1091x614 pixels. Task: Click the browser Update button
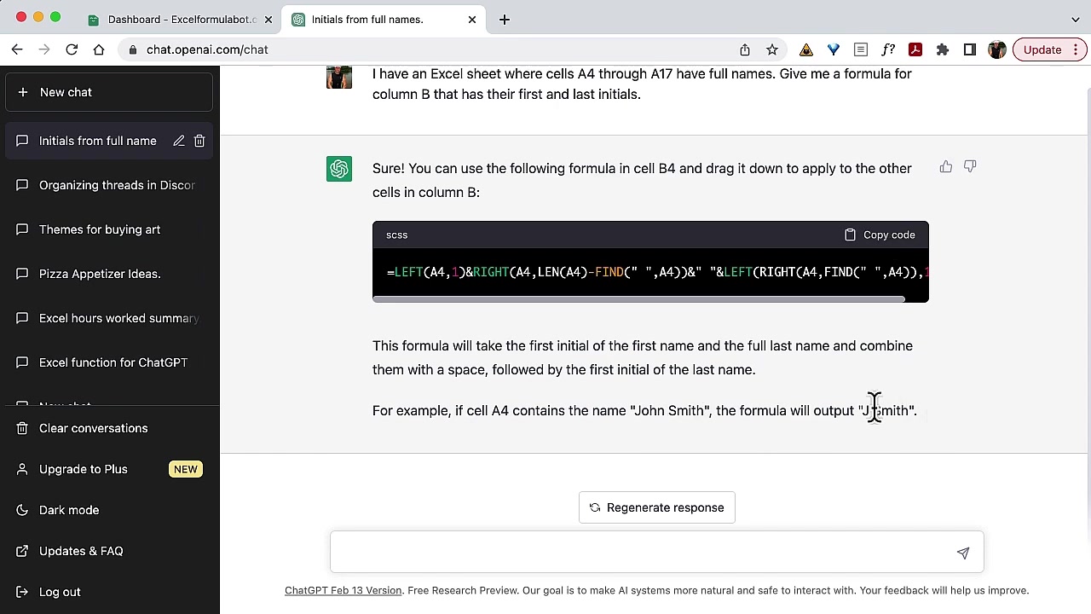[x=1042, y=49]
